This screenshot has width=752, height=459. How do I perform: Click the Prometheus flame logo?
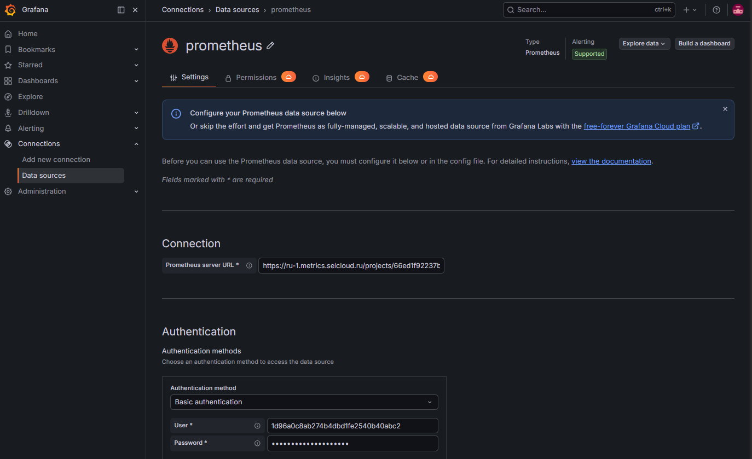tap(170, 46)
